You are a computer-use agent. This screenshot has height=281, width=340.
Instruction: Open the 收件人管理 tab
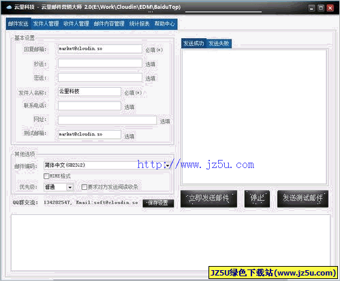(76, 24)
